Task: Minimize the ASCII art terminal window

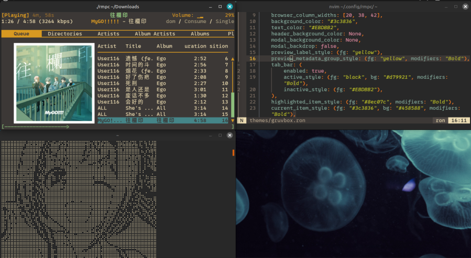Action: 211,135
